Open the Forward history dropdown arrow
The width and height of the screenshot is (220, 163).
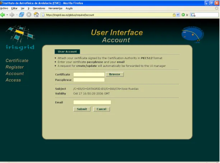tap(17, 15)
